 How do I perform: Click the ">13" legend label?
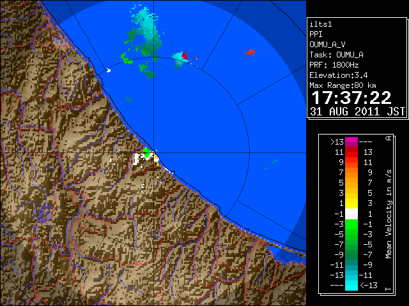337,142
